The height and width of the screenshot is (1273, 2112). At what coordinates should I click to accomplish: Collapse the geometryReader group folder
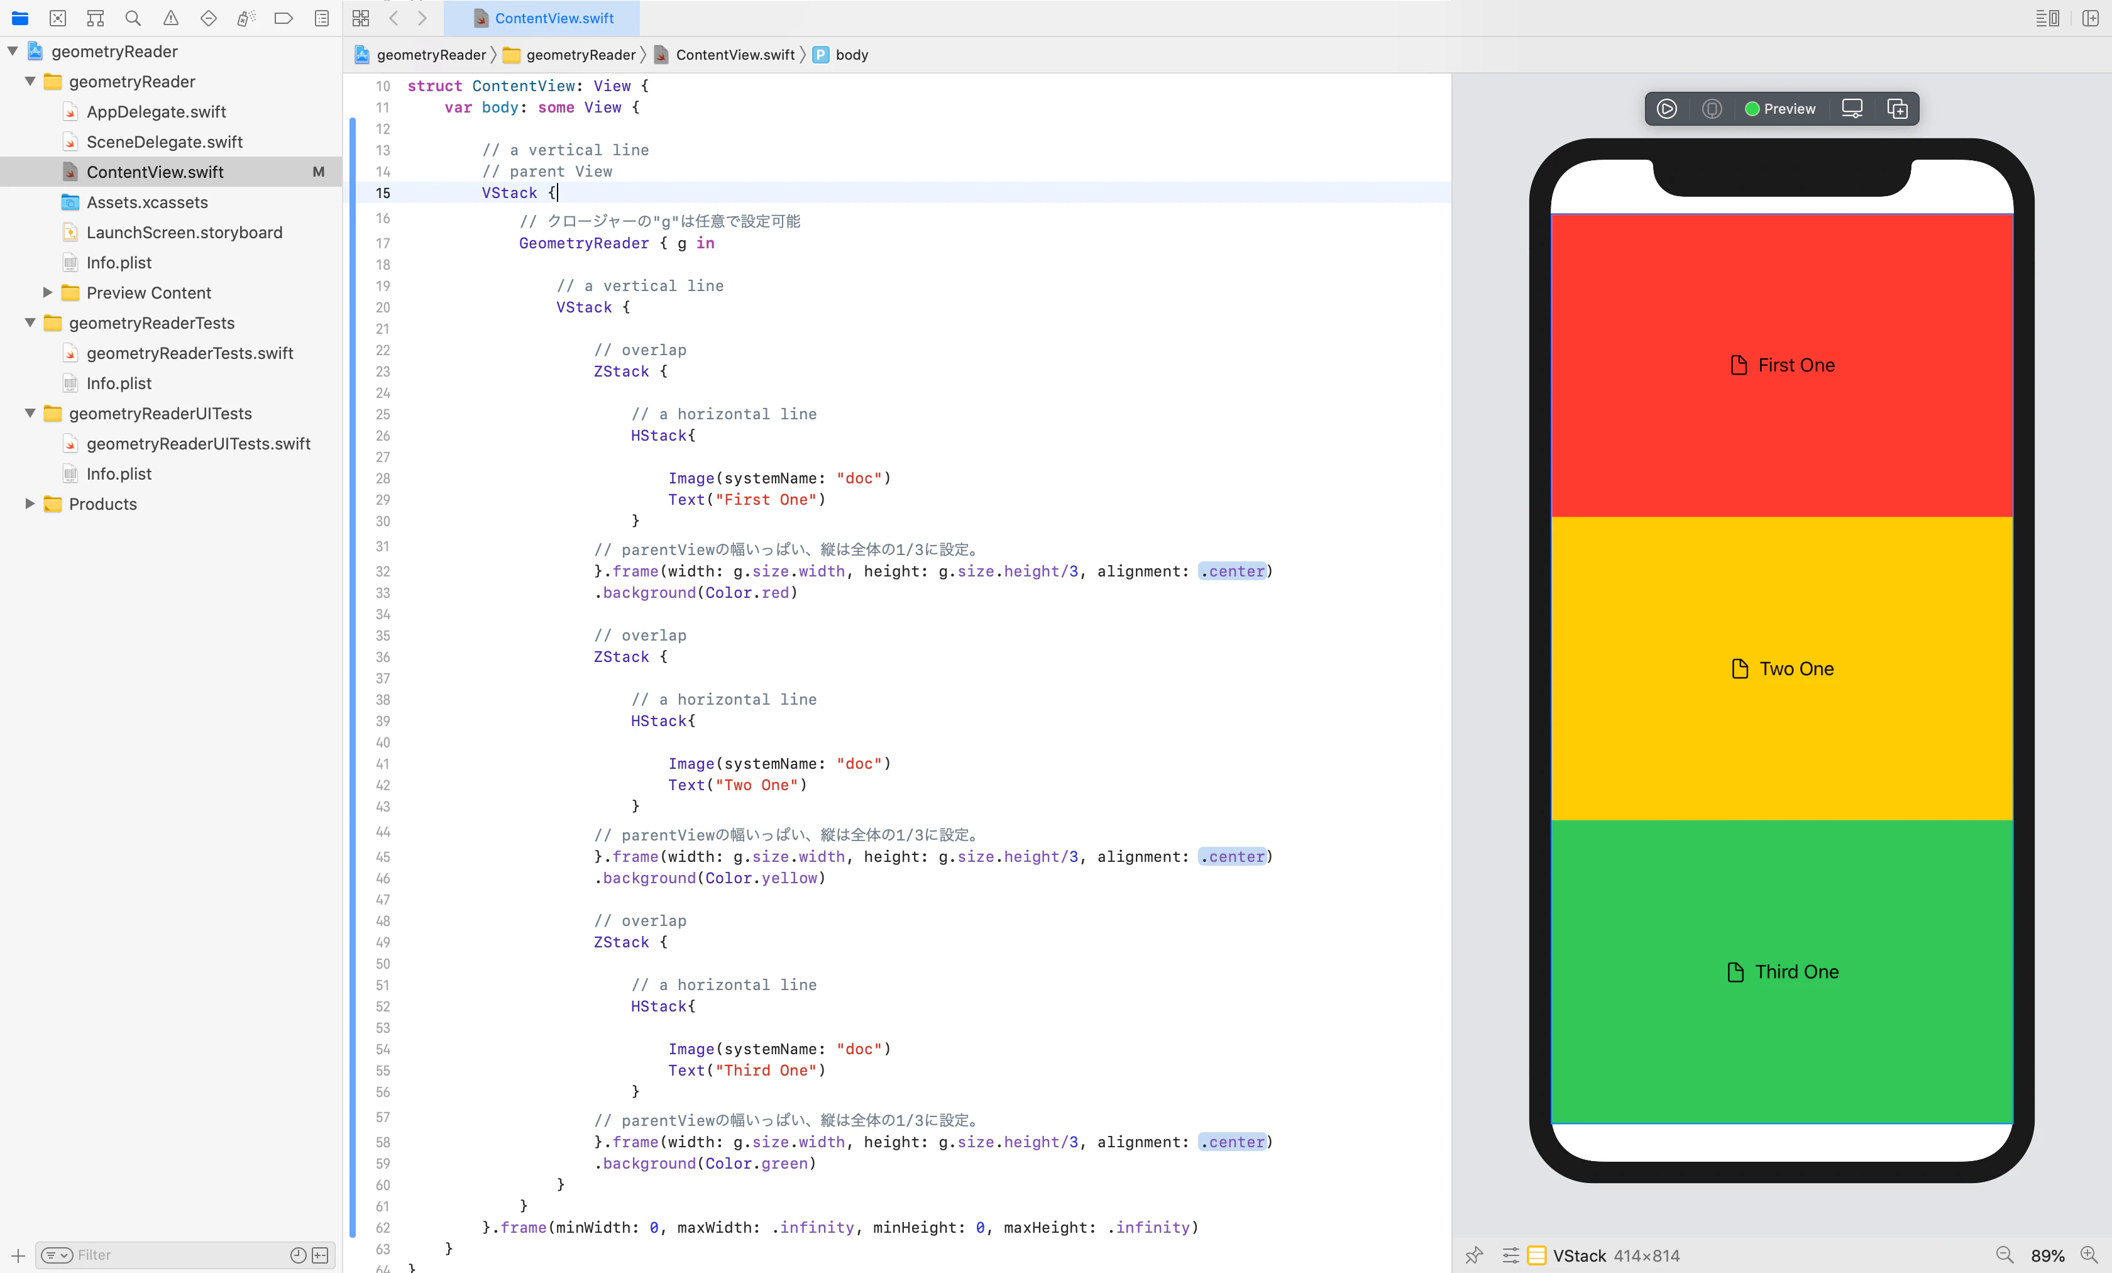click(x=30, y=80)
